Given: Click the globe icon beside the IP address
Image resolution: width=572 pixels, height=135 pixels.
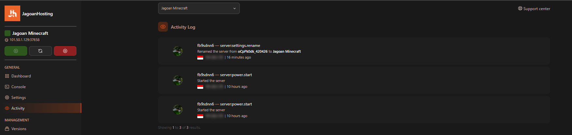Looking at the screenshot, I should (7, 40).
